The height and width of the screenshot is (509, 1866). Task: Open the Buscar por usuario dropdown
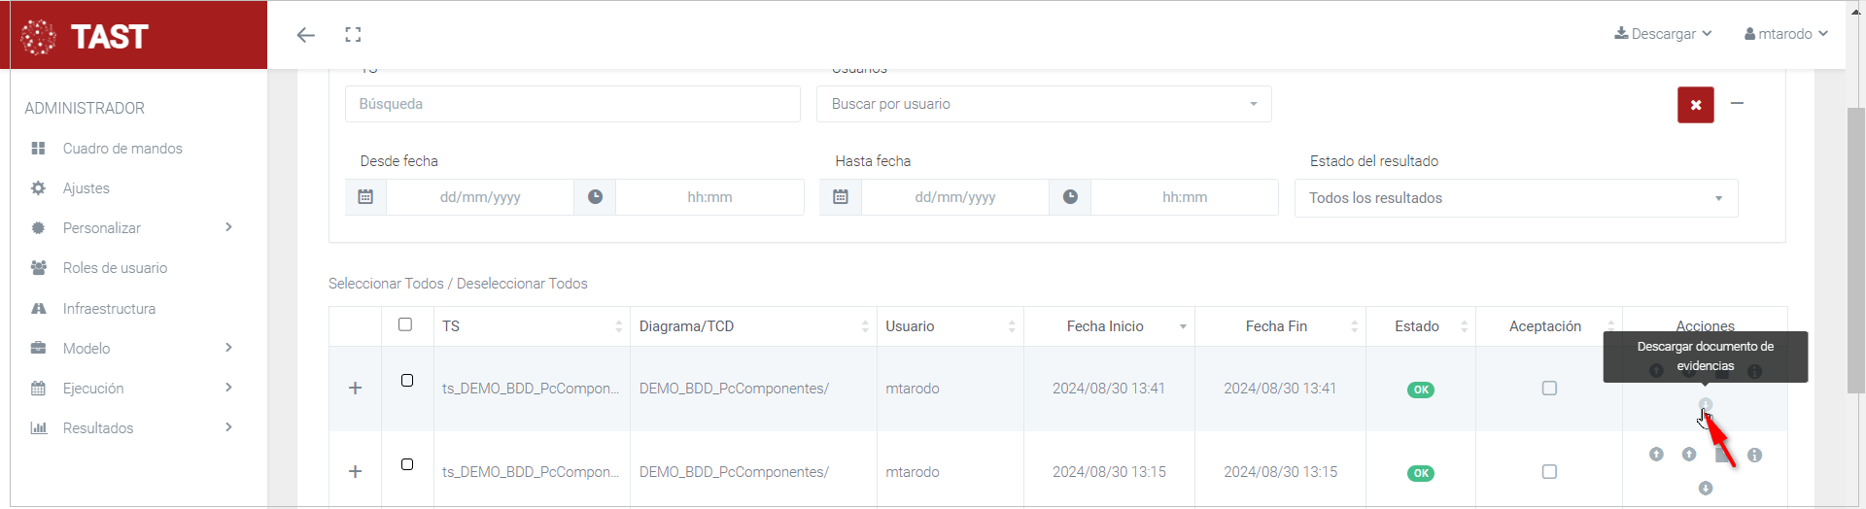pyautogui.click(x=1043, y=104)
